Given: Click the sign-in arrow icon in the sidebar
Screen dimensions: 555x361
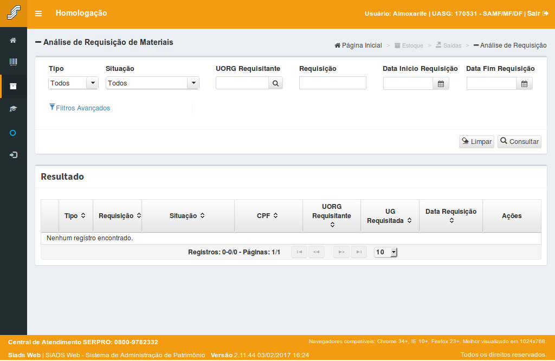Looking at the screenshot, I should [13, 155].
